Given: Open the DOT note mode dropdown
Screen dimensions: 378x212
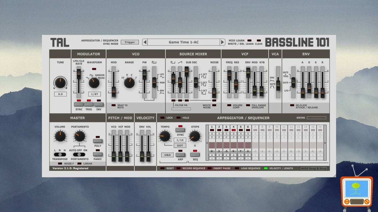Looking at the screenshot, I should point(180,145).
